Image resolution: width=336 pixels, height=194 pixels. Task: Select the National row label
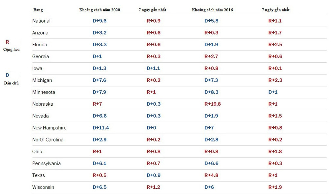(x=41, y=21)
